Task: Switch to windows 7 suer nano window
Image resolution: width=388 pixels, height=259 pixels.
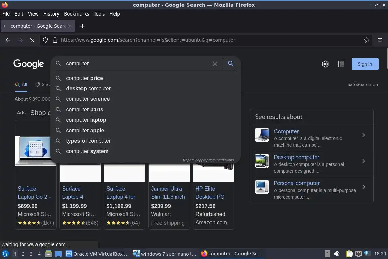Action: (x=165, y=254)
